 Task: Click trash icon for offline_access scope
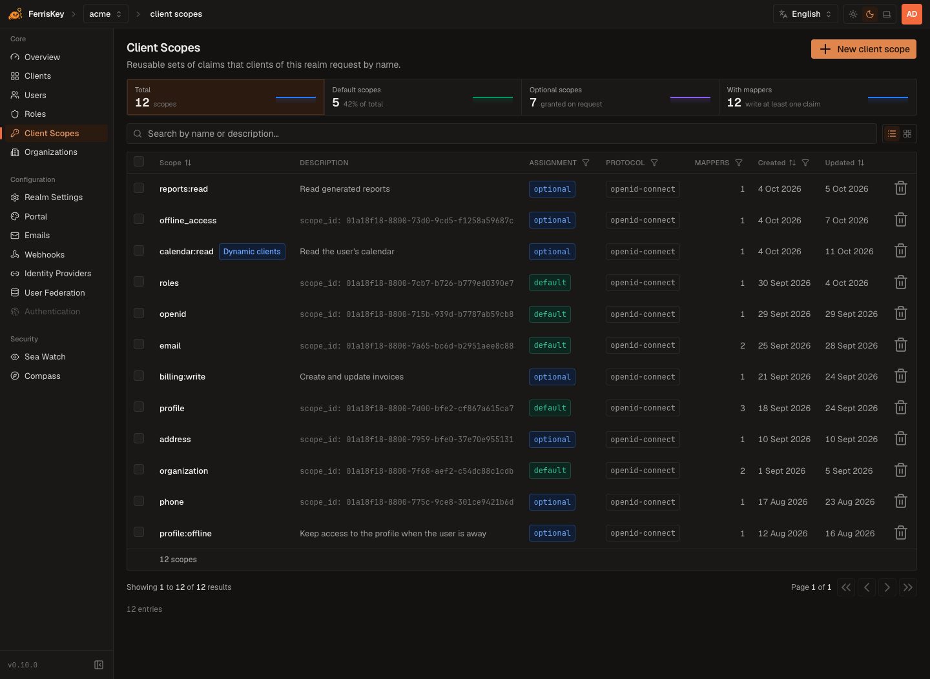pos(901,220)
